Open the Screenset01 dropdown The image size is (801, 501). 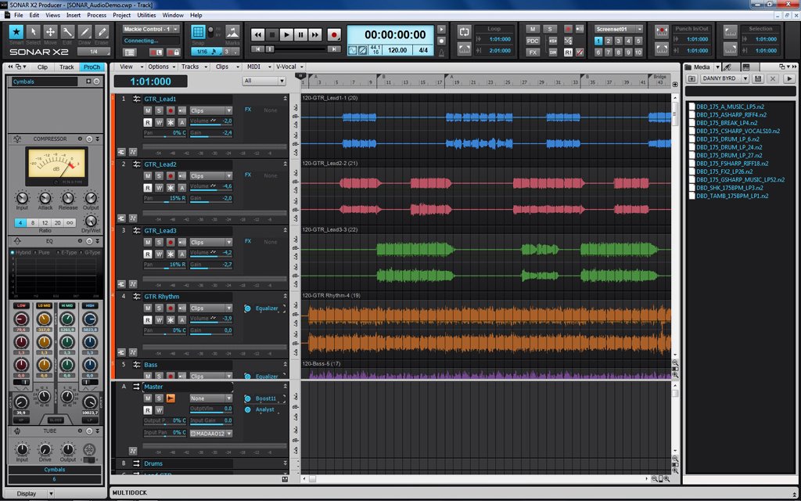pyautogui.click(x=619, y=29)
